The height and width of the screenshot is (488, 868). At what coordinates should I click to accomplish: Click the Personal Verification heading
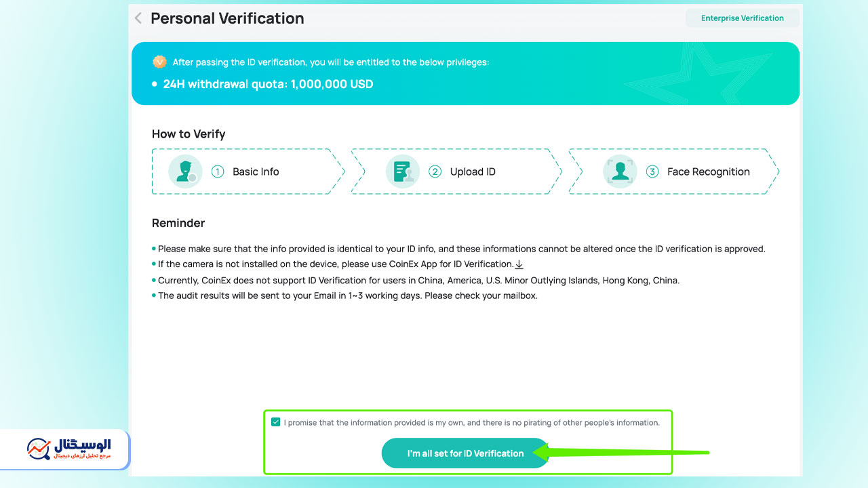pyautogui.click(x=227, y=18)
